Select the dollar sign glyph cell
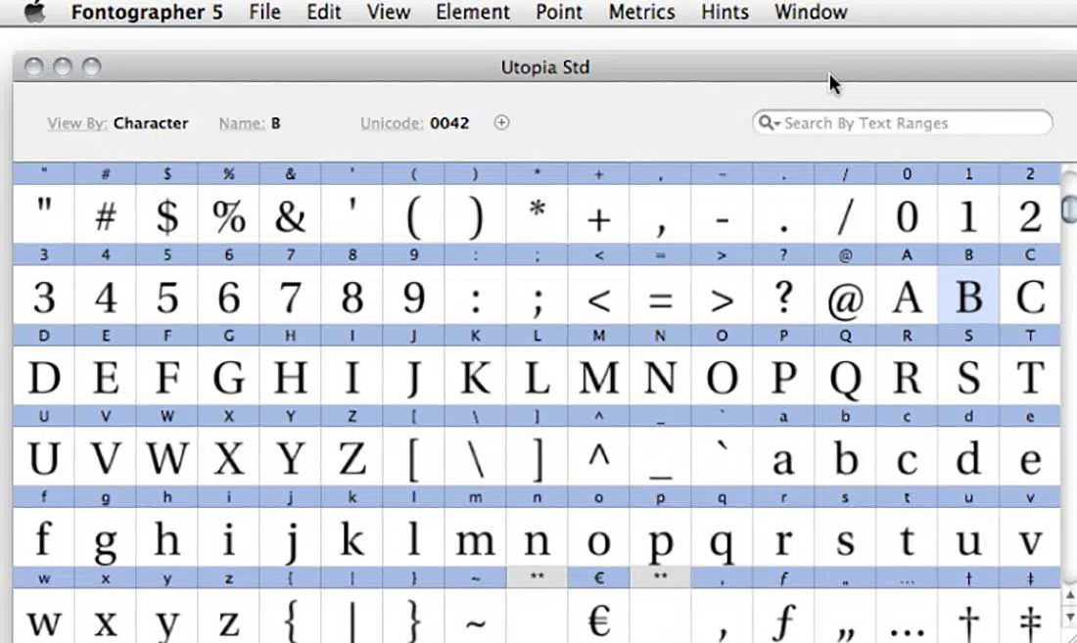This screenshot has width=1077, height=643. (166, 217)
